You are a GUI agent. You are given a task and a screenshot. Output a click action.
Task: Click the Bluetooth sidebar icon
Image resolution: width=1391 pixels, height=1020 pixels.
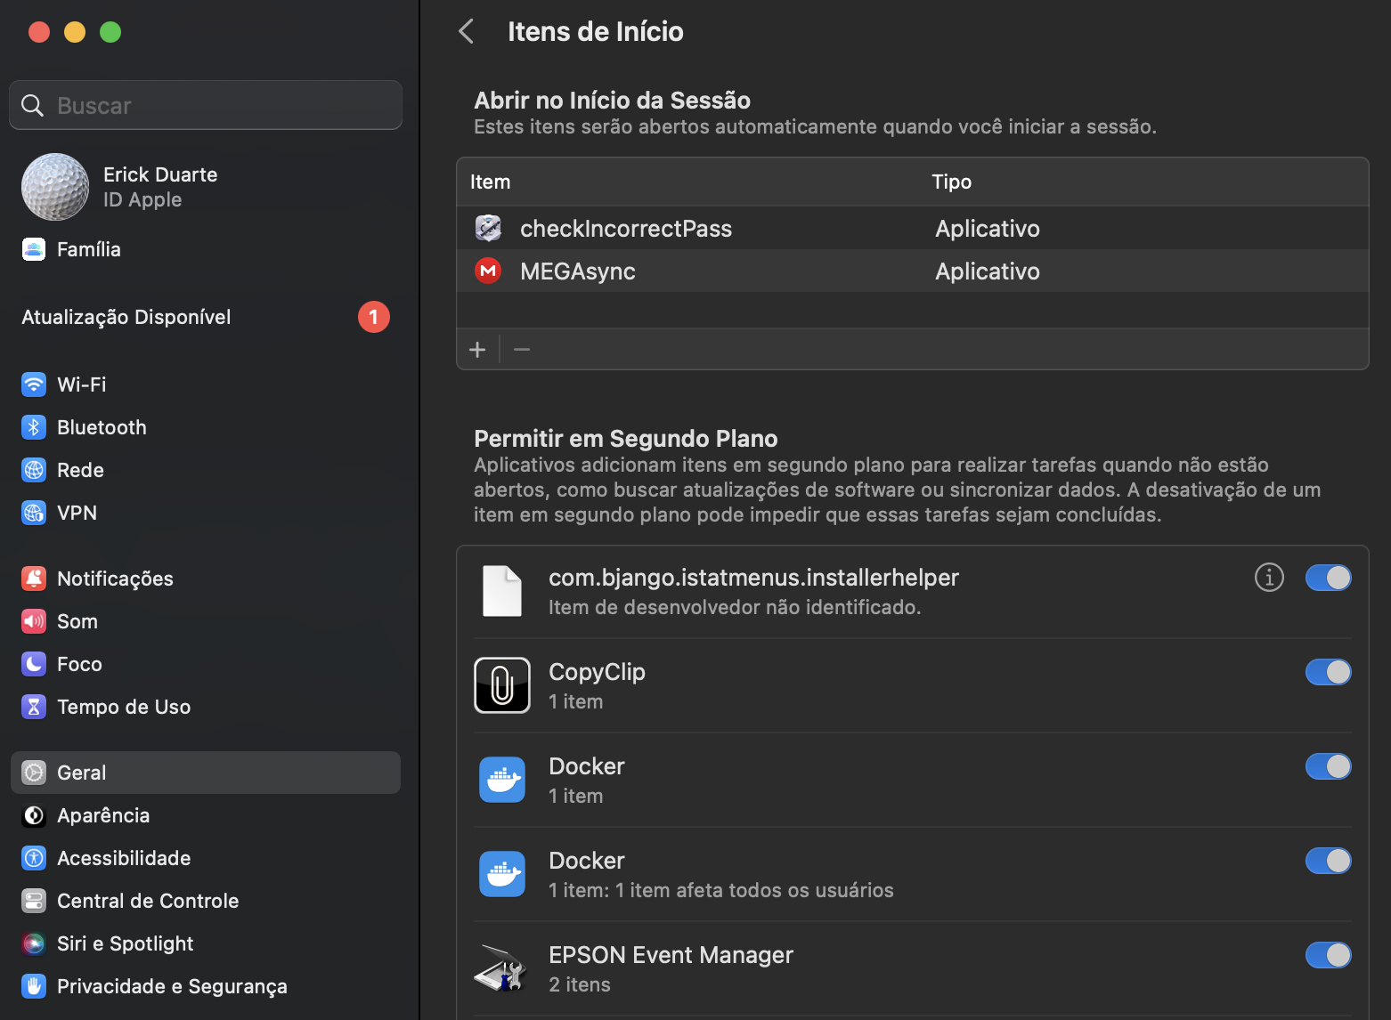[33, 426]
